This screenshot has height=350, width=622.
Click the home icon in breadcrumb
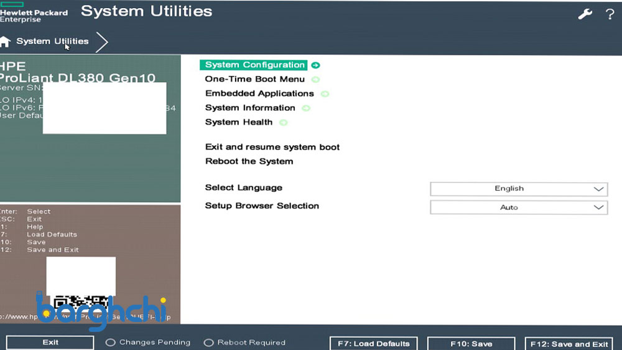coord(6,42)
